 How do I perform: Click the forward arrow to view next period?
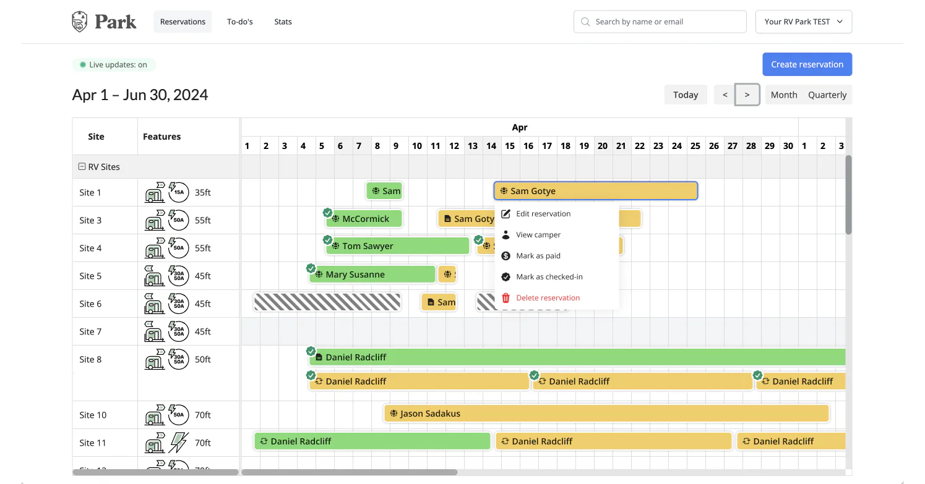coord(747,95)
